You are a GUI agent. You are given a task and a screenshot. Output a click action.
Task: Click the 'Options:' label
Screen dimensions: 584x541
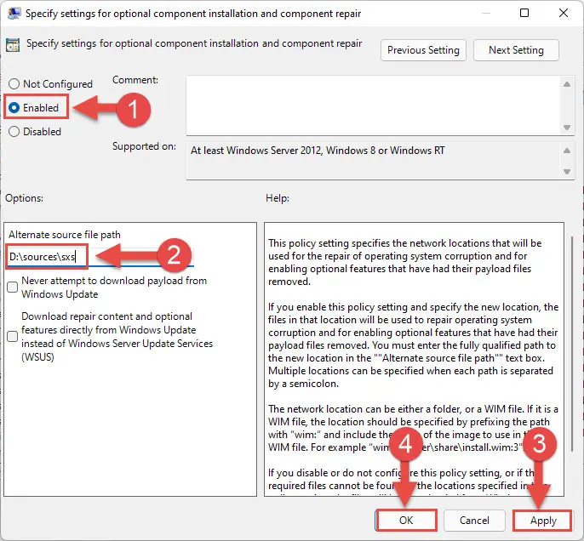24,198
